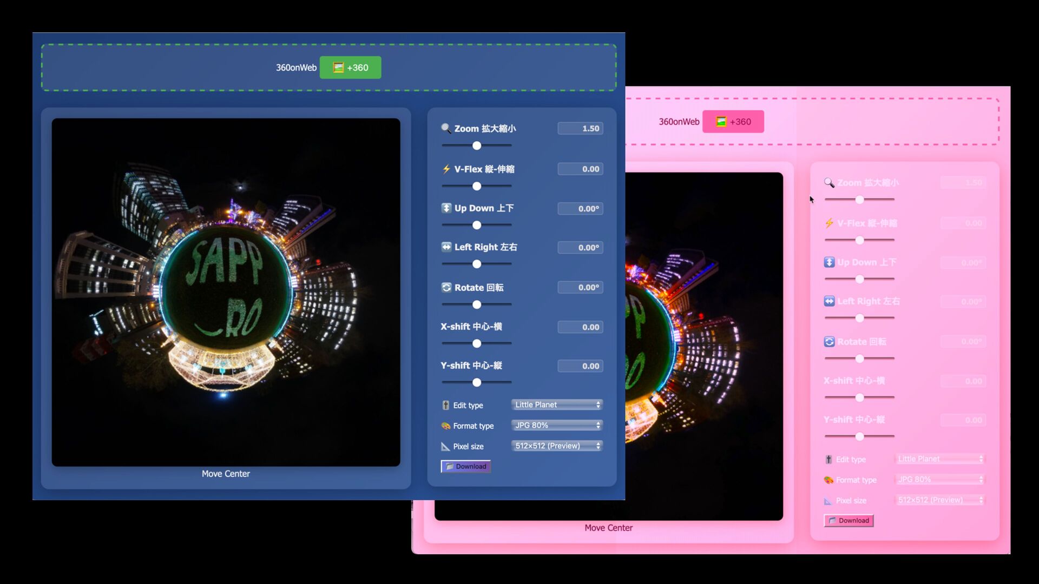Open Edit type dropdown showing Little Planet in blue window
The height and width of the screenshot is (584, 1039).
[557, 404]
